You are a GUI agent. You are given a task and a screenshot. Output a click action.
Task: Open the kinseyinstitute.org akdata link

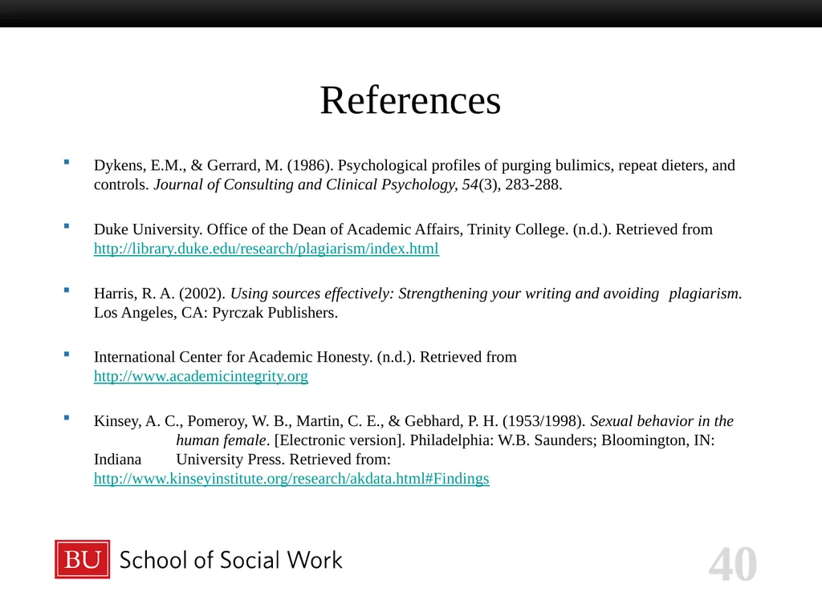(x=291, y=479)
